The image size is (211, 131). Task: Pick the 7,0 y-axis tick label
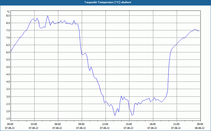8,38
